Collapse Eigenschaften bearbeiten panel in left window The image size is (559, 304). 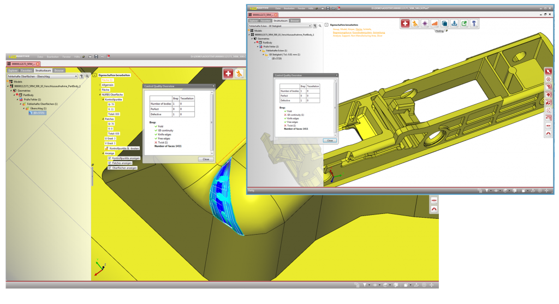click(x=94, y=75)
